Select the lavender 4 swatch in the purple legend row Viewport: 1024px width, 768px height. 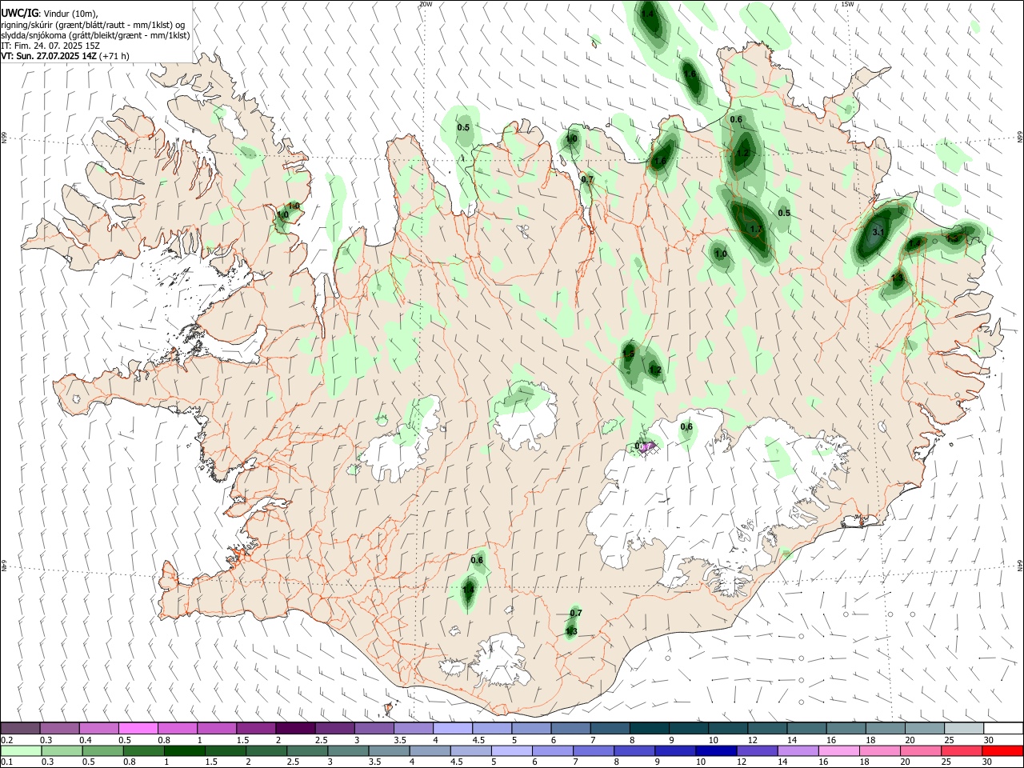click(x=453, y=729)
